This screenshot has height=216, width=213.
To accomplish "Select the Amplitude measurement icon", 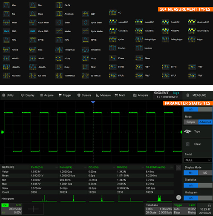I will (x=59, y=14).
